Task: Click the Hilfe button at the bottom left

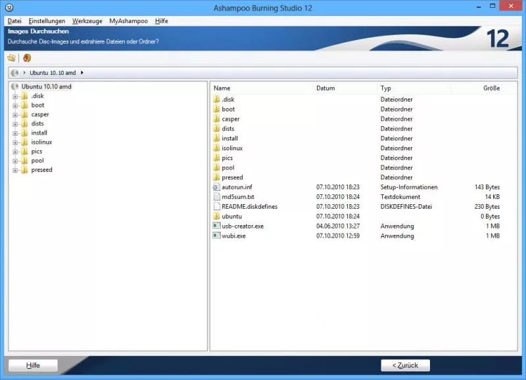Action: [33, 366]
